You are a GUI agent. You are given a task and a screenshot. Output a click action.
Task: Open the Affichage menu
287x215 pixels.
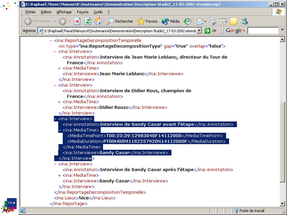point(64,12)
